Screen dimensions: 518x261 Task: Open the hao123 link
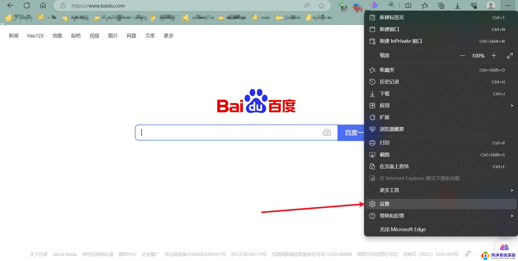(35, 36)
